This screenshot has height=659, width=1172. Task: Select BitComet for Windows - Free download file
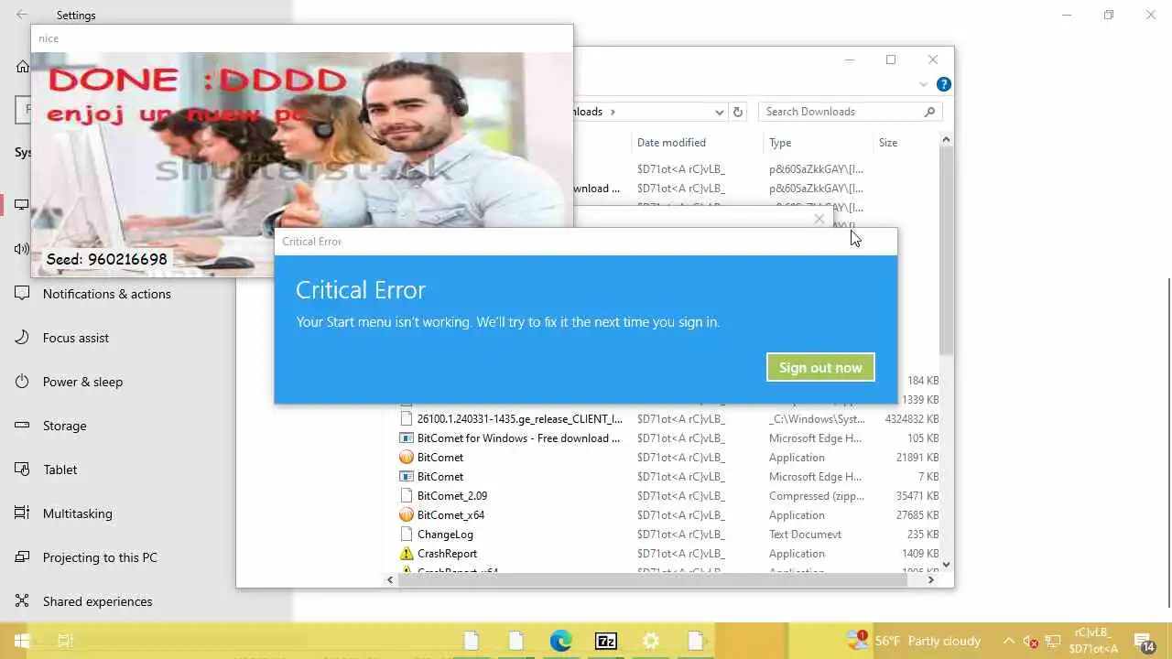(x=518, y=438)
